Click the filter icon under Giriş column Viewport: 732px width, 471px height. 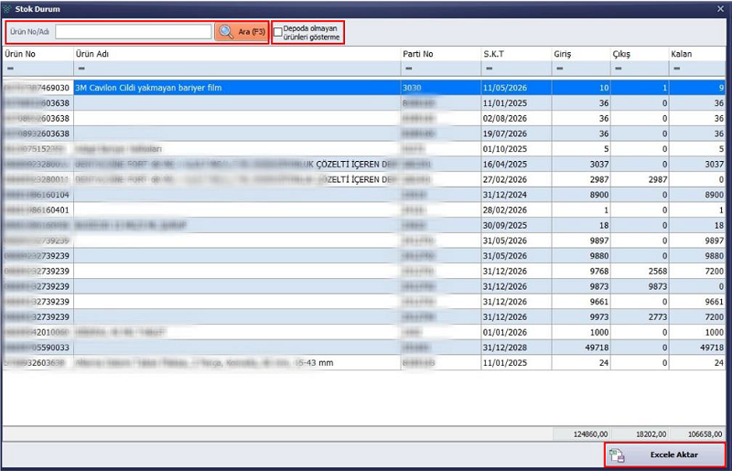[560, 70]
